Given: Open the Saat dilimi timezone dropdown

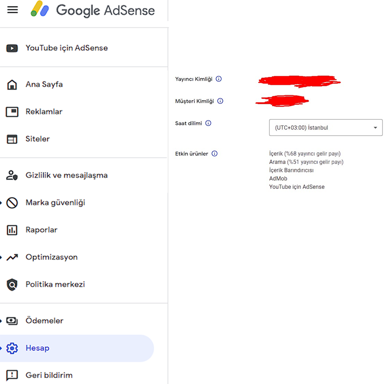Looking at the screenshot, I should pyautogui.click(x=326, y=127).
